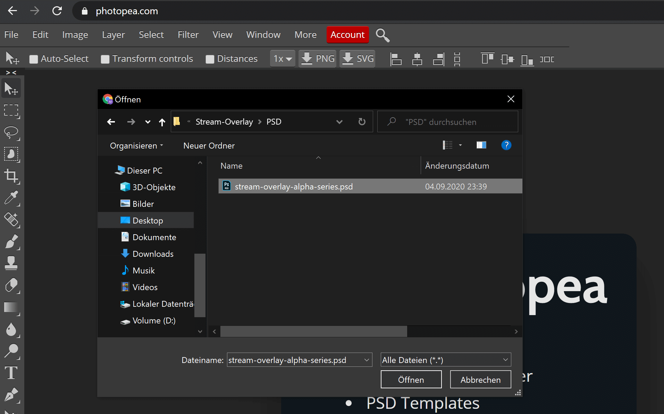Open the Alle Dateien file type dropdown
This screenshot has width=664, height=414.
tap(446, 360)
